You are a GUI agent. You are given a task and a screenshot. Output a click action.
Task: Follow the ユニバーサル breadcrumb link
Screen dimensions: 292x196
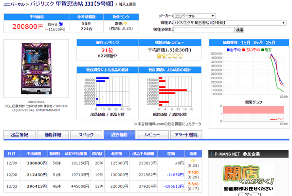point(14,4)
